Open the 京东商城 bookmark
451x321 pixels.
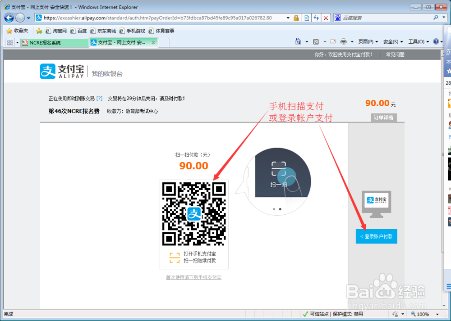point(103,31)
